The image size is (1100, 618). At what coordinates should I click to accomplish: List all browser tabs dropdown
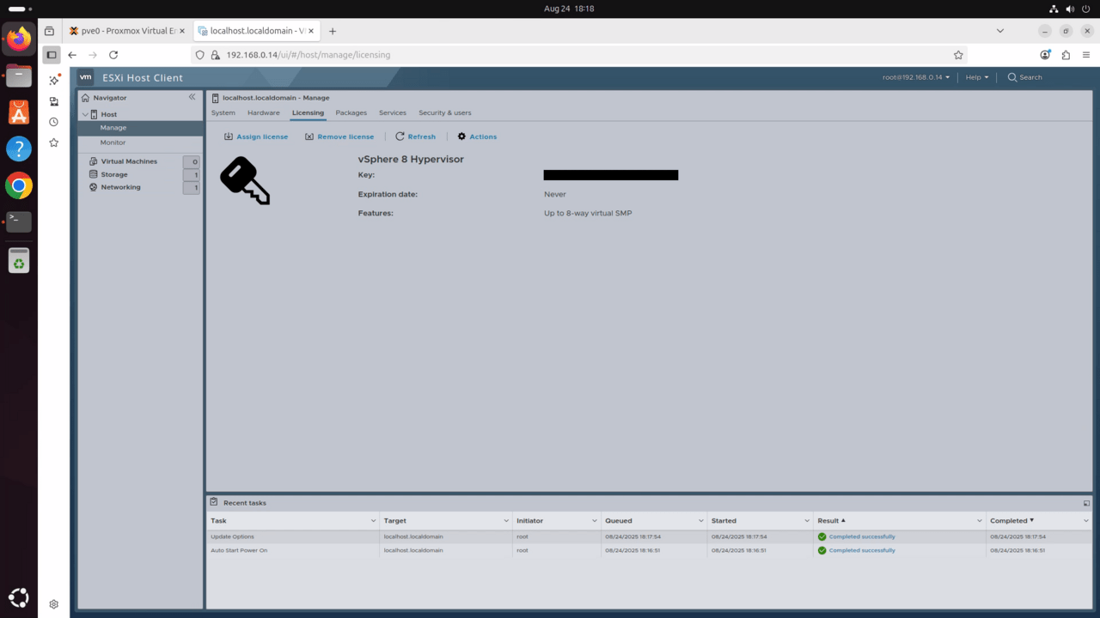[x=999, y=31]
